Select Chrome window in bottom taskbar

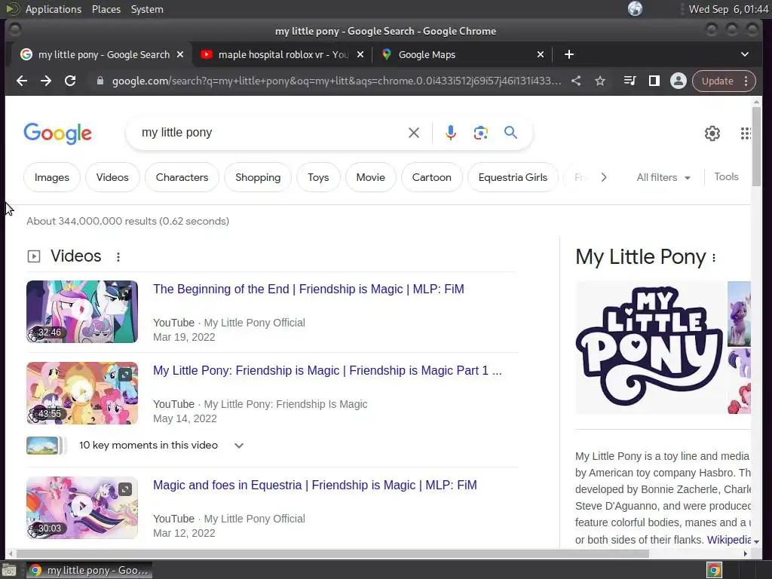tap(89, 570)
